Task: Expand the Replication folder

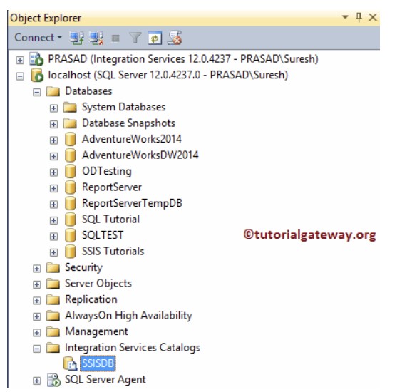Action: coord(36,301)
